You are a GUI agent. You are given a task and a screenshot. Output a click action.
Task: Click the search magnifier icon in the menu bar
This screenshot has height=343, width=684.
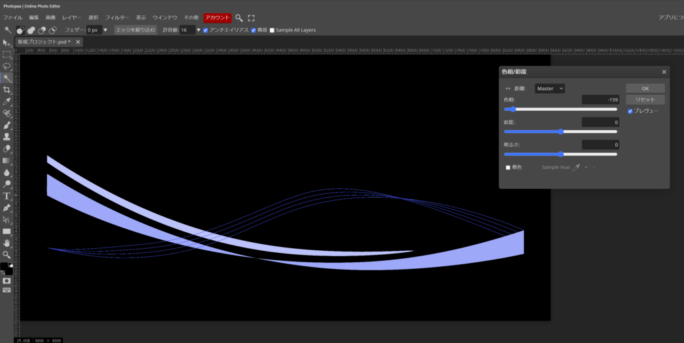[239, 17]
